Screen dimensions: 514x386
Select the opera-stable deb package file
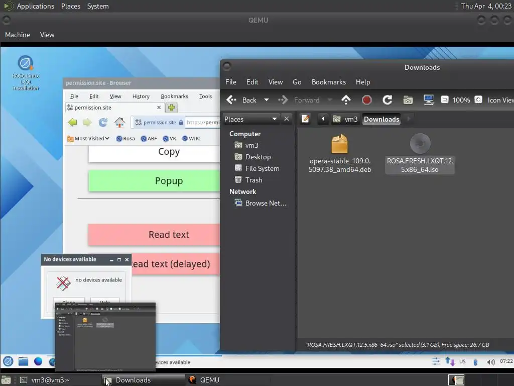click(x=340, y=154)
